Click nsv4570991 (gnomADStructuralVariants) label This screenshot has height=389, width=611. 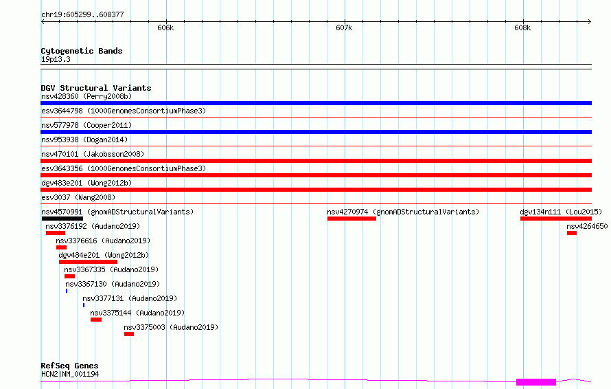pyautogui.click(x=117, y=212)
